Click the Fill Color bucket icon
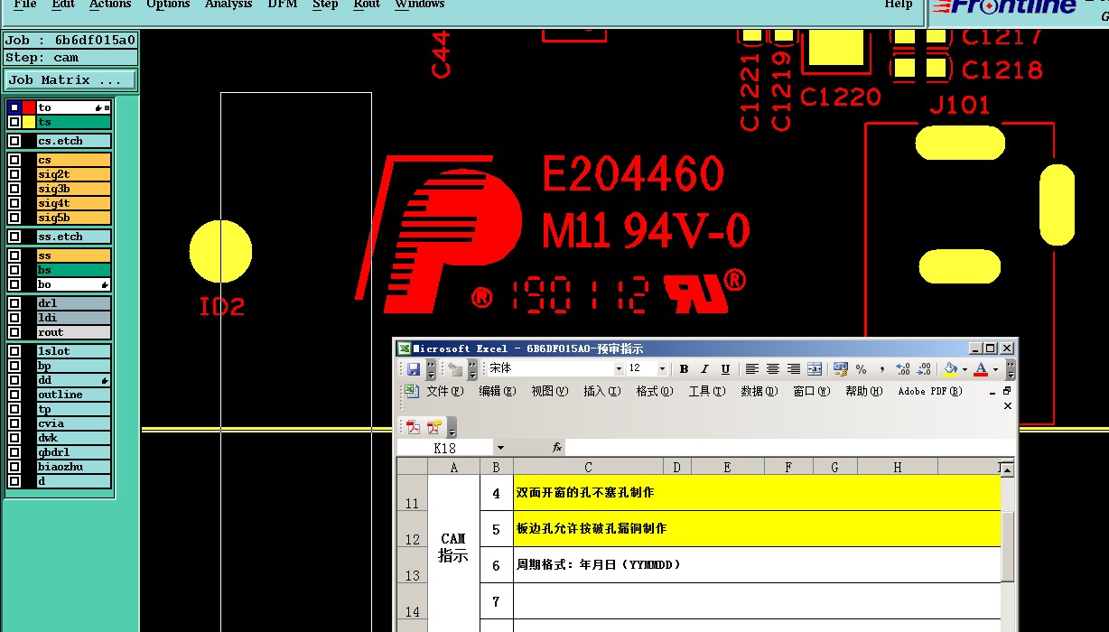Screen dimensions: 1109x632 tap(950, 369)
